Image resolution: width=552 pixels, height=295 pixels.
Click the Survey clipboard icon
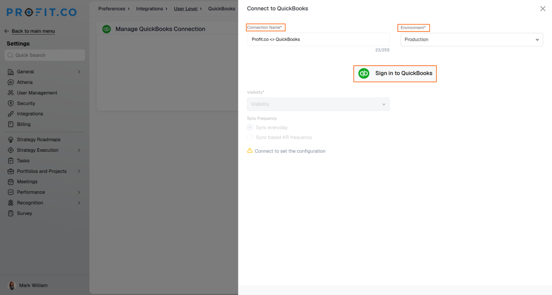coord(10,213)
